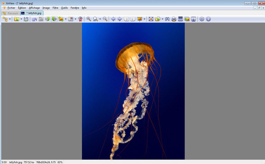
Task: Click the jellyfish image in viewer
Action: click(133, 91)
